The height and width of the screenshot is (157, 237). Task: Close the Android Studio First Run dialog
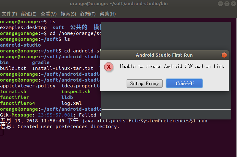point(224,55)
